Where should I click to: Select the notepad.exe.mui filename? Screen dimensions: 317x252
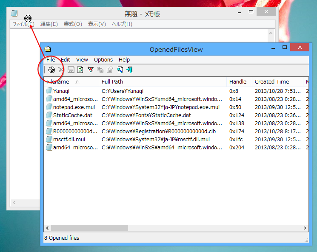(x=74, y=107)
